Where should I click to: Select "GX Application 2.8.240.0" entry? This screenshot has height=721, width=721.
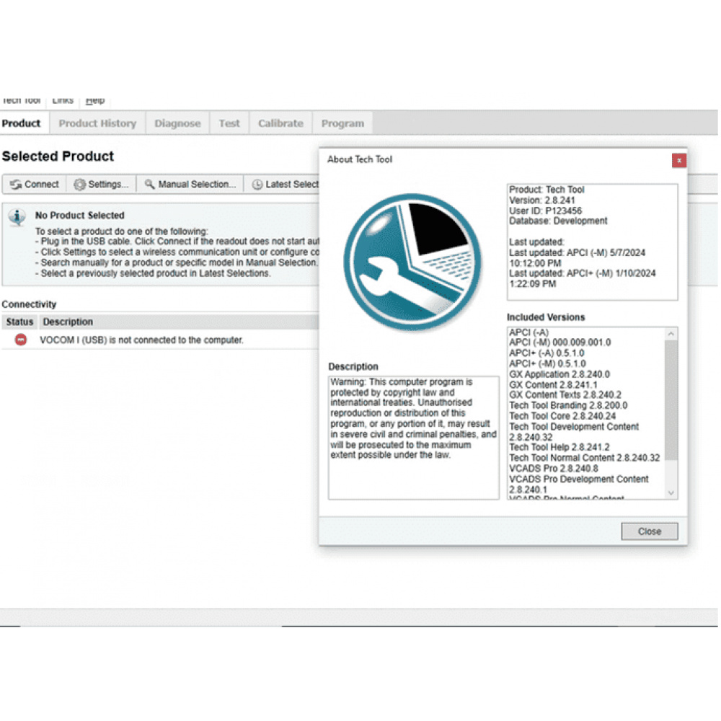click(x=559, y=374)
